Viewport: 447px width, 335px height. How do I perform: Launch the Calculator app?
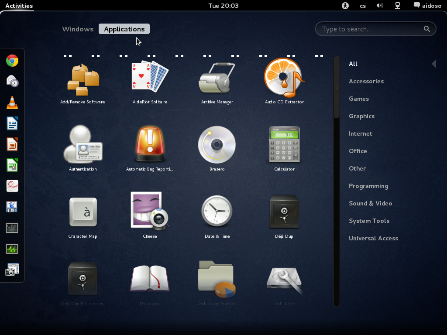(x=284, y=149)
